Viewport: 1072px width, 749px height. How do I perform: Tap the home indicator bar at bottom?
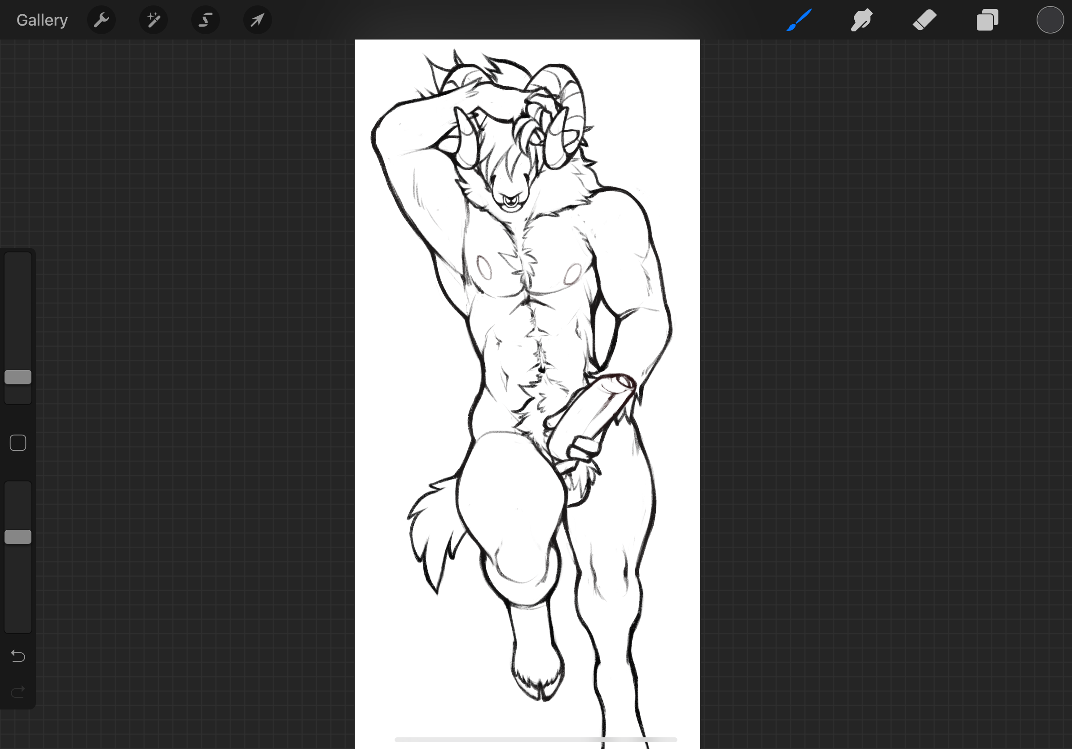click(536, 740)
